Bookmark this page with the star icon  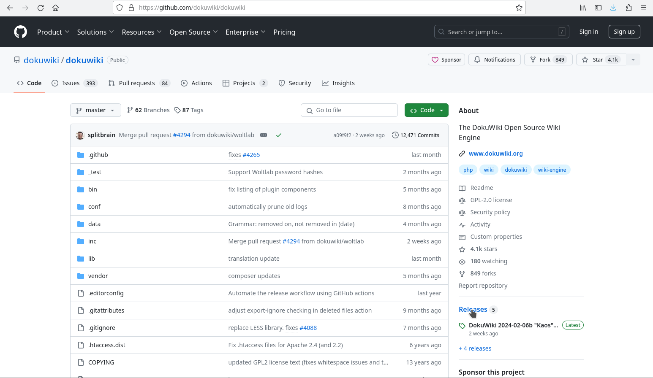[x=519, y=8]
